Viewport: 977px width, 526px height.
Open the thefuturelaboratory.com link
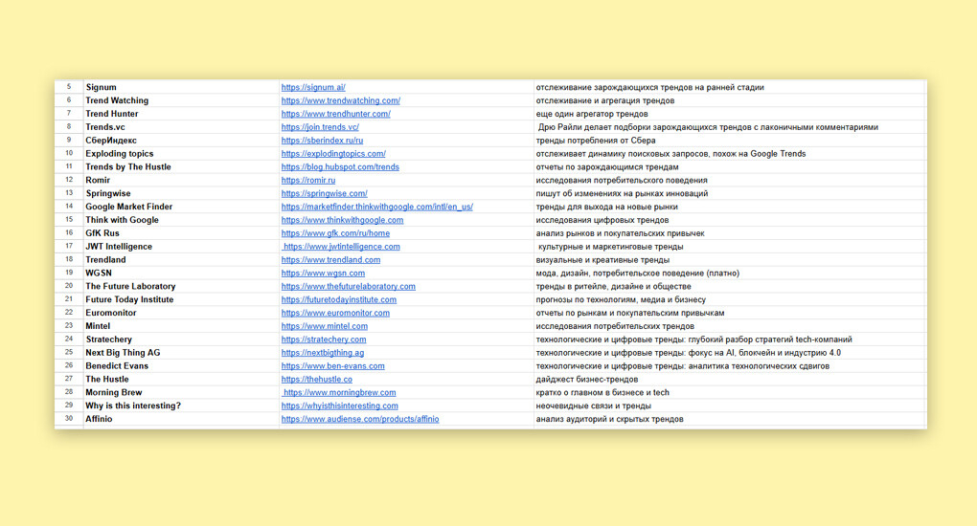(348, 286)
